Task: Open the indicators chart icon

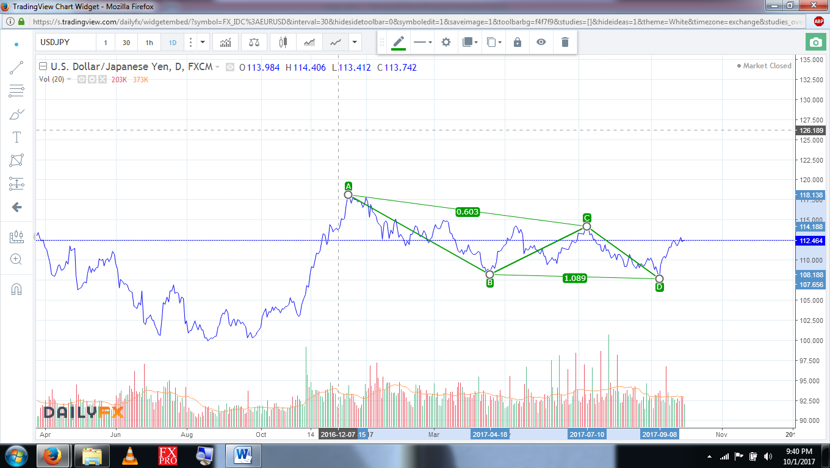Action: pos(226,43)
